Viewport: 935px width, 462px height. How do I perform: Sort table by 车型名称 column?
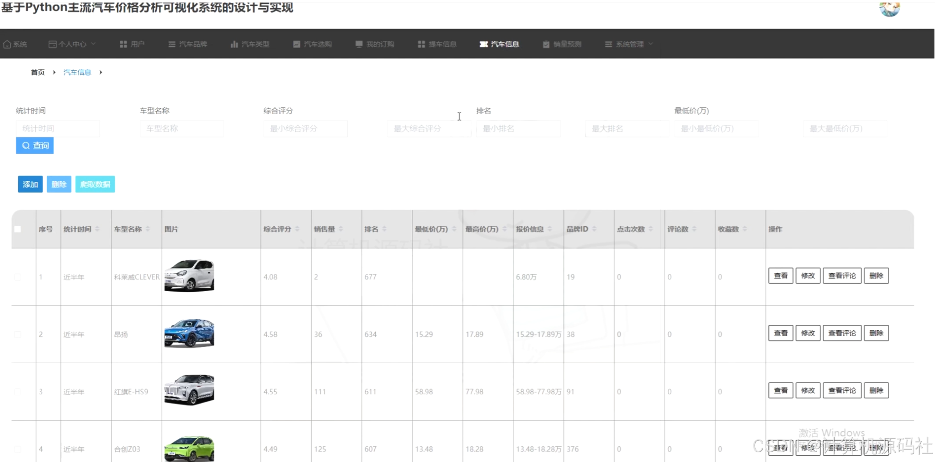tap(147, 229)
